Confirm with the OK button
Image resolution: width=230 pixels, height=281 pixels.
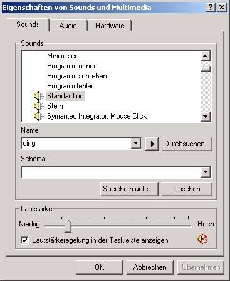99,267
